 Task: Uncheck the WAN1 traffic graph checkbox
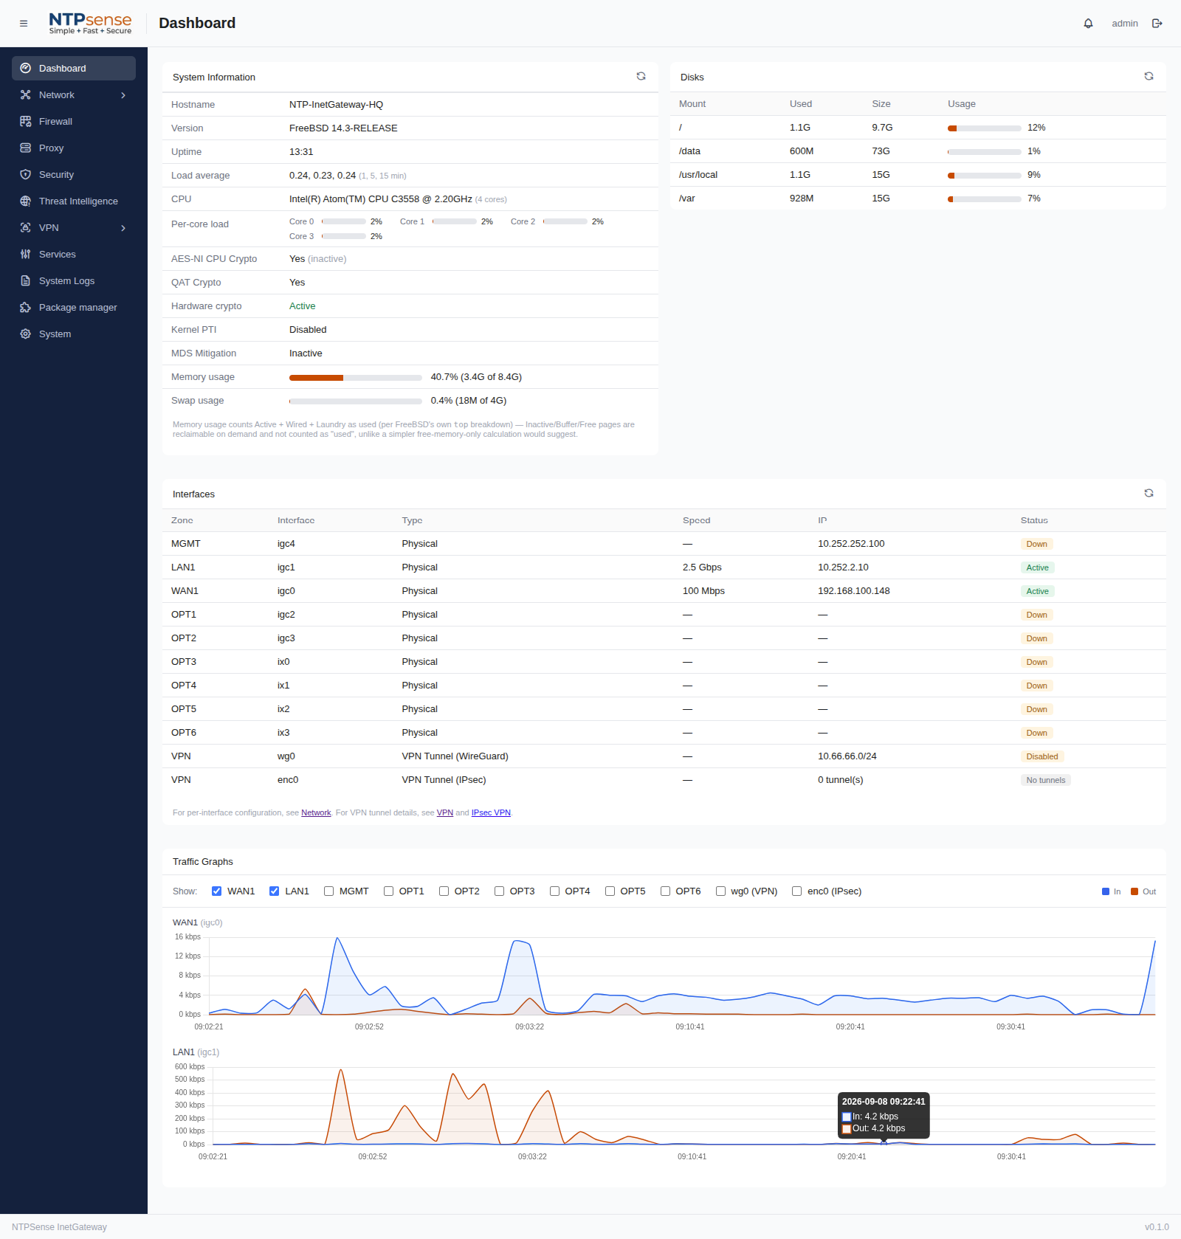[216, 891]
